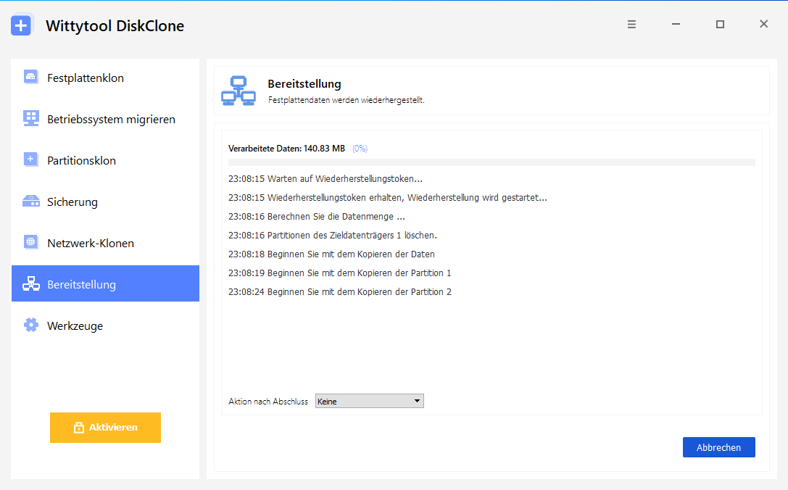The image size is (788, 490).
Task: Click the 'Festplattendaten werden wiederhergestellt.' subtitle
Action: click(347, 100)
